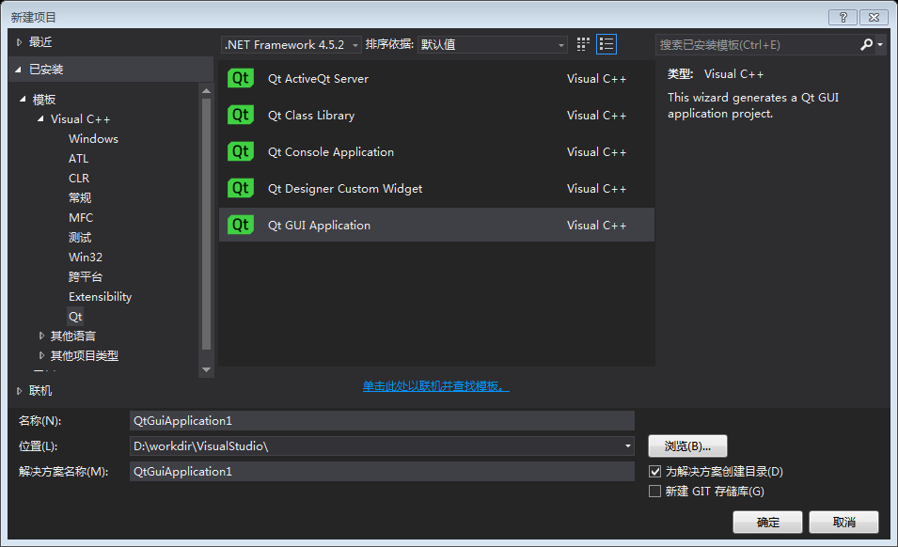Click the Qt Class Library template icon
This screenshot has height=547, width=898.
tap(241, 115)
